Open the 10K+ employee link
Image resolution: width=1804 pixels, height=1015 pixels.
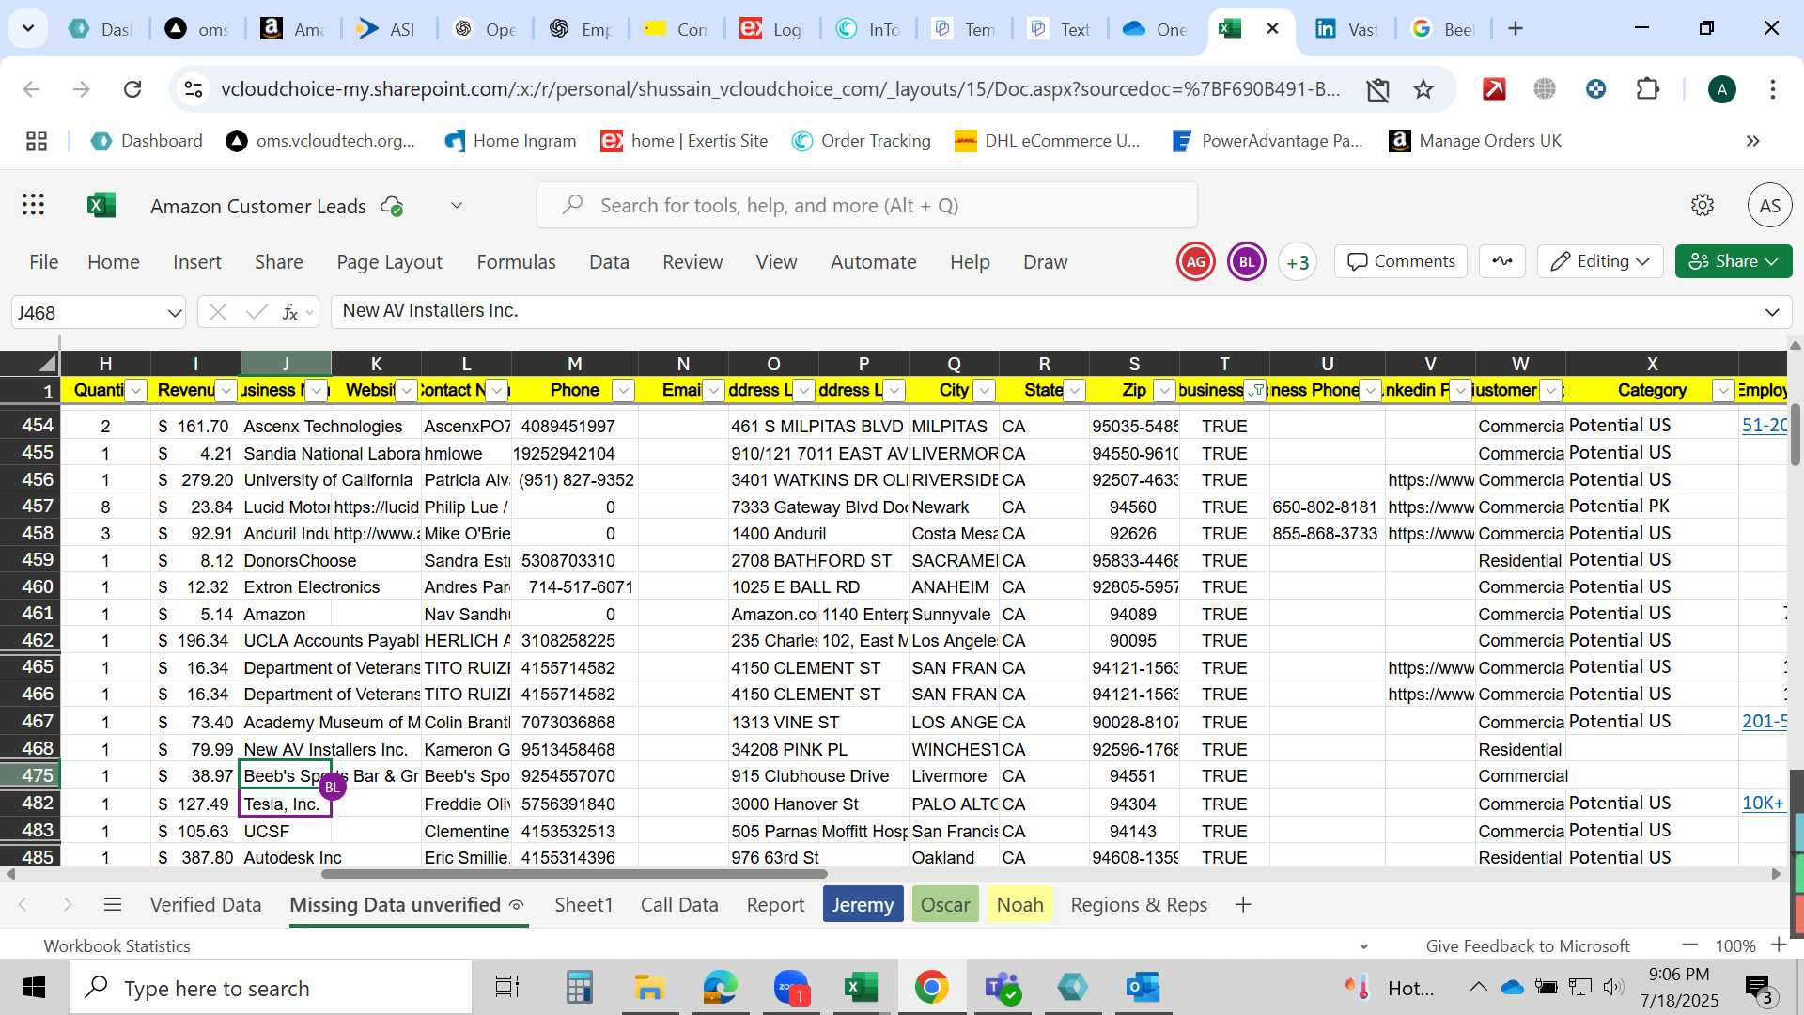pyautogui.click(x=1763, y=803)
